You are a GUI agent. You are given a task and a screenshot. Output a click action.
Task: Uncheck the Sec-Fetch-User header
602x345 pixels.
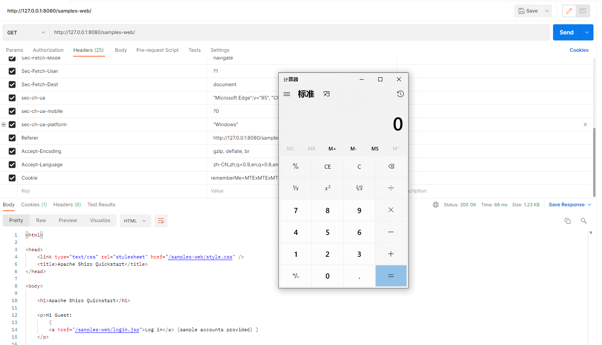[12, 71]
